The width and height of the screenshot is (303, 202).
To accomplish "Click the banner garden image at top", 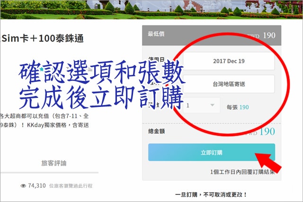I will point(151,9).
